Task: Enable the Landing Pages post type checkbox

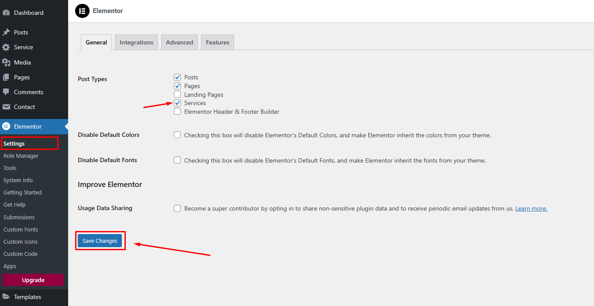Action: [x=177, y=95]
